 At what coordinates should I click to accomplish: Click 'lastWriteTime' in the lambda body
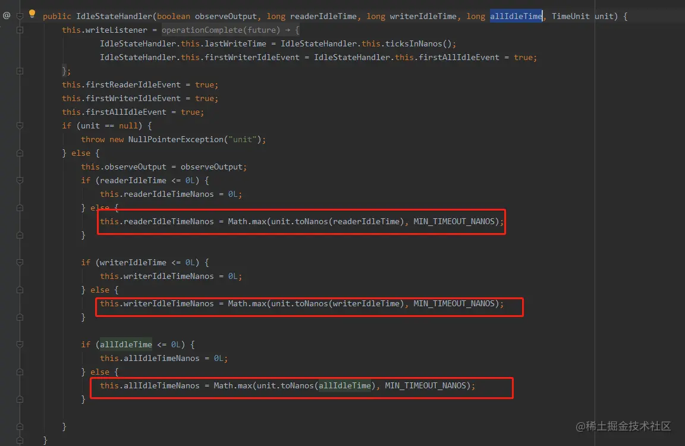click(x=235, y=43)
